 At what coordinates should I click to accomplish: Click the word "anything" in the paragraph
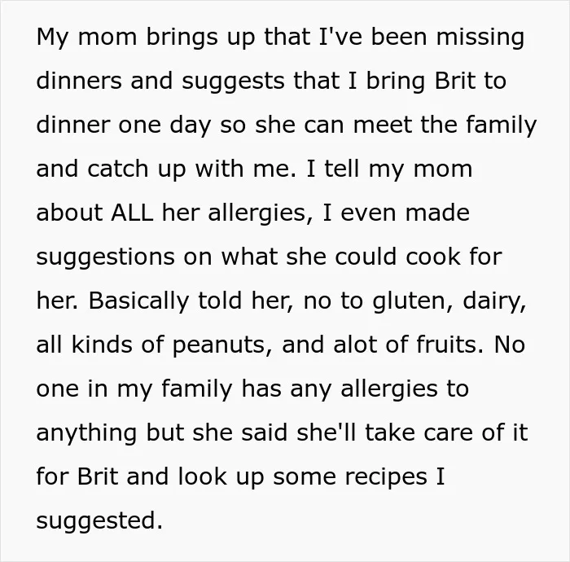86,433
